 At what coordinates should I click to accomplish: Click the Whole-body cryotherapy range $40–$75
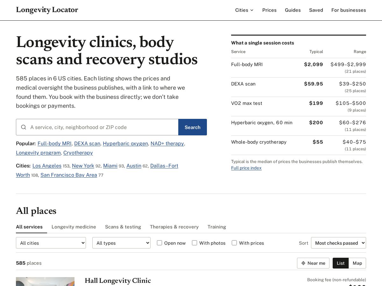354,142
